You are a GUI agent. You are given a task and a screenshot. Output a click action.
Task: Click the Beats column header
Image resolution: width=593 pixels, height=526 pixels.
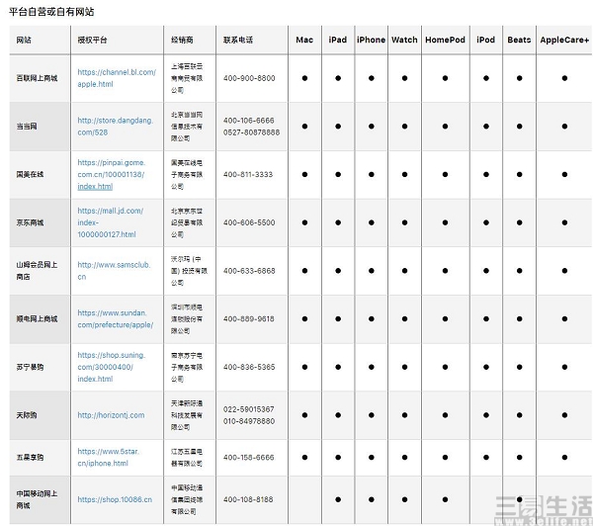(x=519, y=40)
